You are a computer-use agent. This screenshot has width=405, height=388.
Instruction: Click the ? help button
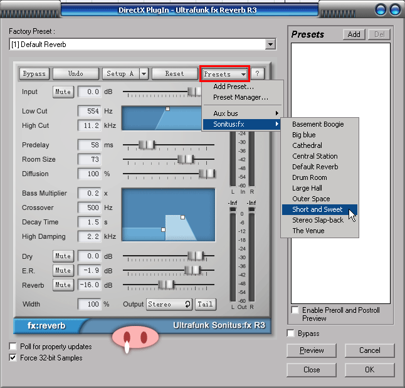pos(257,74)
